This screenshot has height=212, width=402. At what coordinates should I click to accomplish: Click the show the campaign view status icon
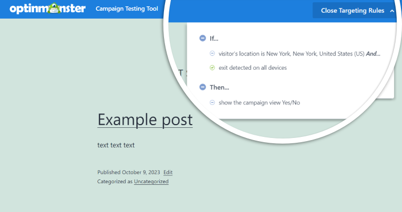212,103
